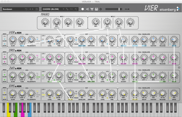Select square waveform on ZWEI VCO

pos(37,73)
